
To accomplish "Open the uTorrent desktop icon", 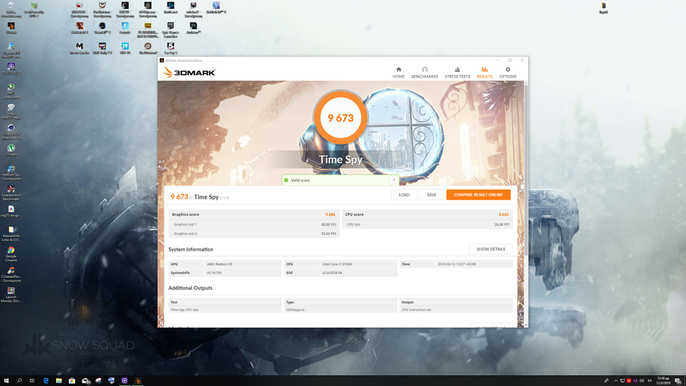I will click(x=11, y=150).
